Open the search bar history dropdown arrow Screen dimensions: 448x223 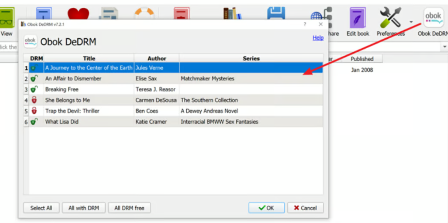445,47
